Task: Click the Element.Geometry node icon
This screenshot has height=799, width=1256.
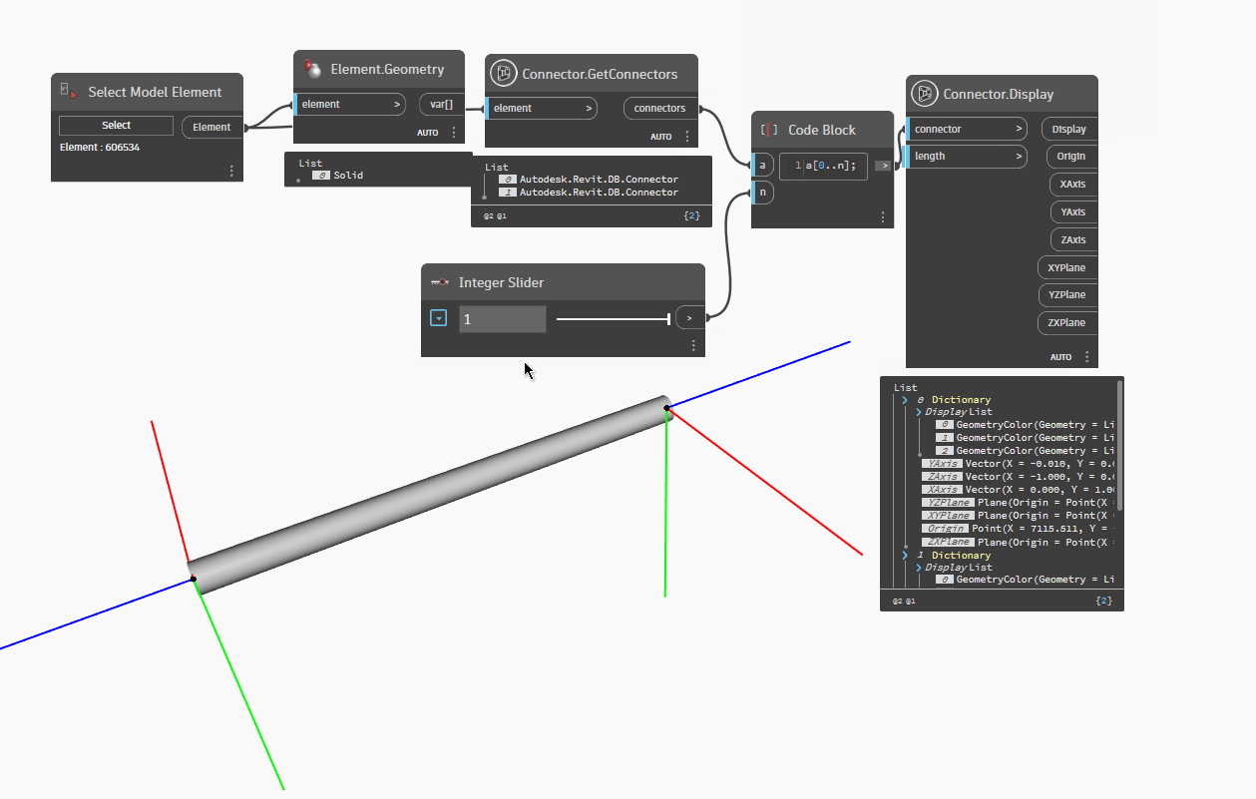Action: click(x=313, y=69)
